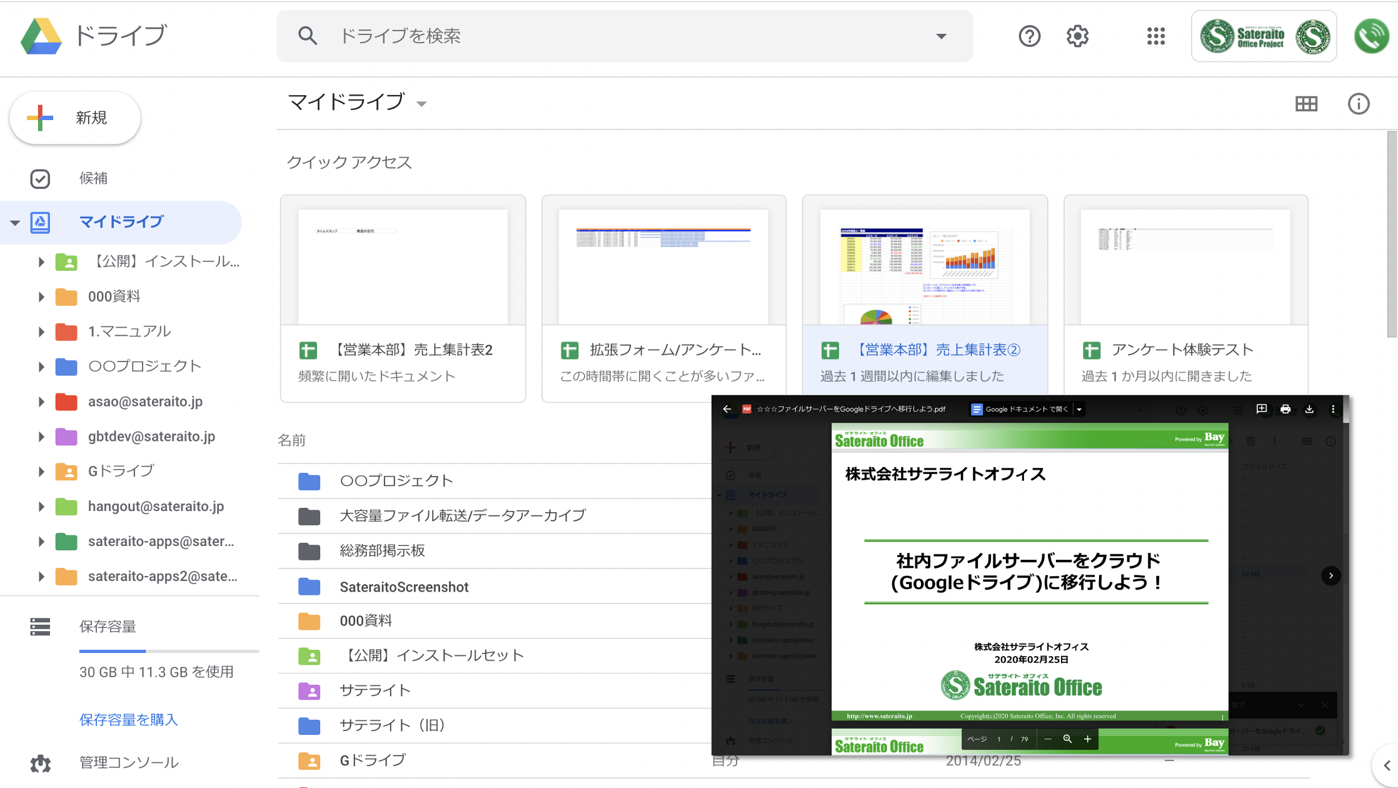Viewport: 1398px width, 788px height.
Task: Click the ドライブを検索 search field
Action: (625, 36)
